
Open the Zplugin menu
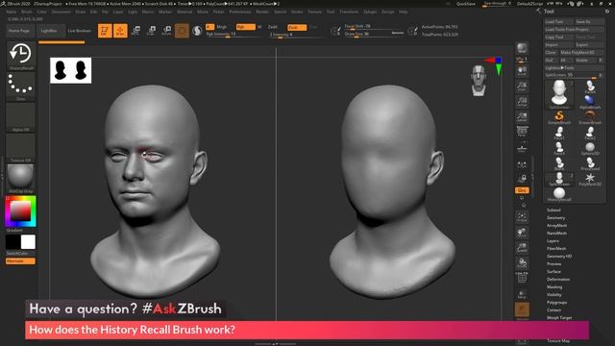pyautogui.click(x=370, y=12)
